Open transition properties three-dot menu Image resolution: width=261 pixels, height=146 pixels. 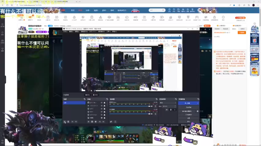point(175,110)
